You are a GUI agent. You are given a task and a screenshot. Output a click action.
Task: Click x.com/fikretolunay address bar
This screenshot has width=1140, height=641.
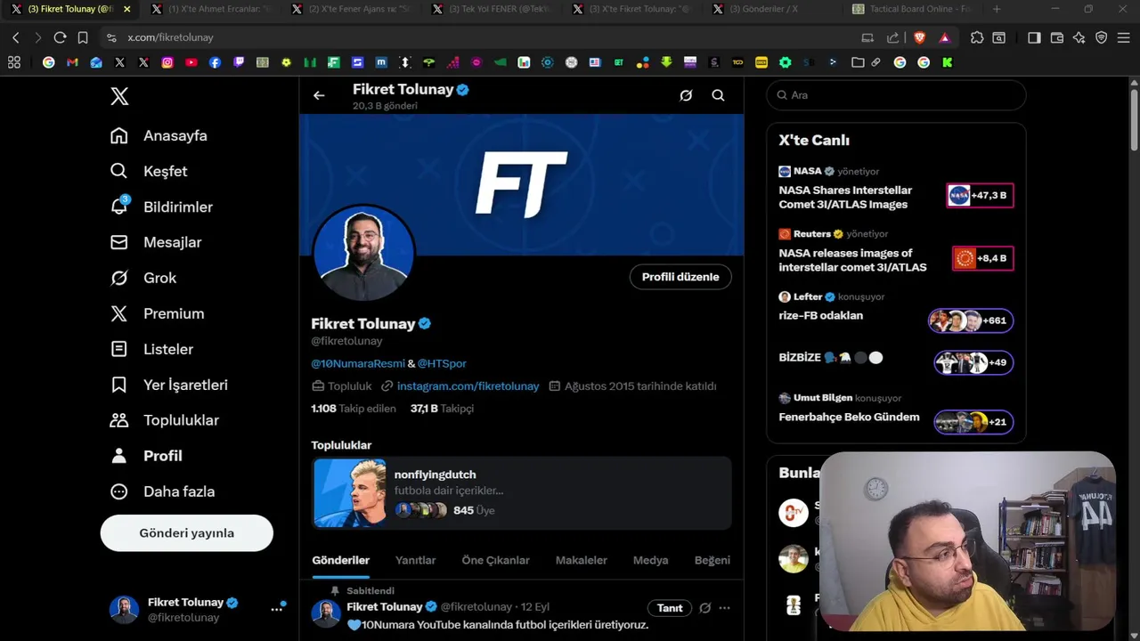tap(170, 37)
